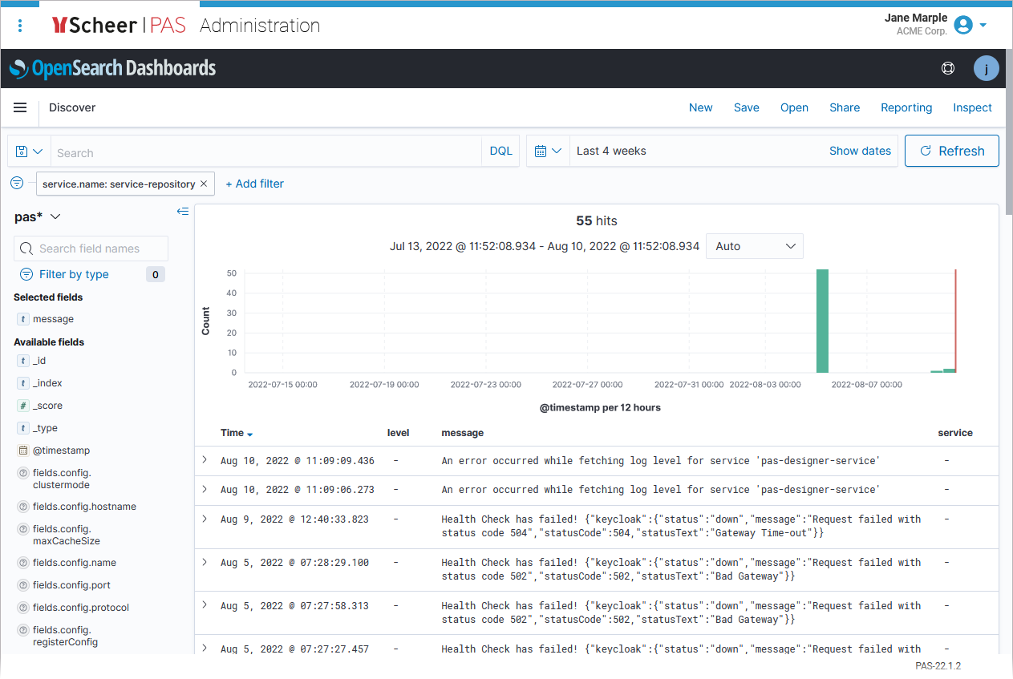Open the Auto interval dropdown

click(754, 246)
